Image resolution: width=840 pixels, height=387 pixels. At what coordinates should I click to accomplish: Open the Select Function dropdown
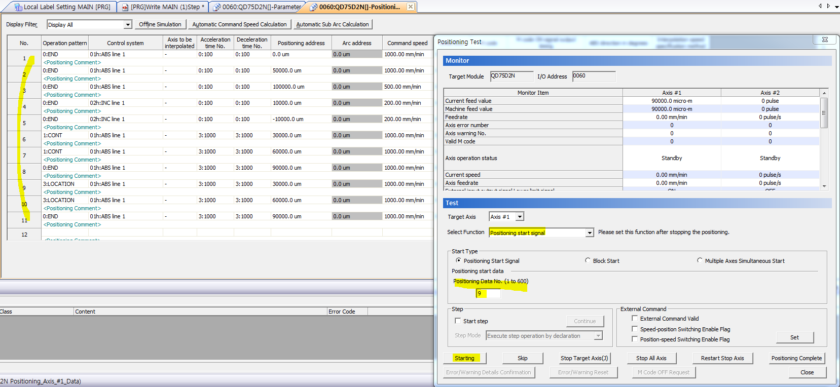[590, 233]
